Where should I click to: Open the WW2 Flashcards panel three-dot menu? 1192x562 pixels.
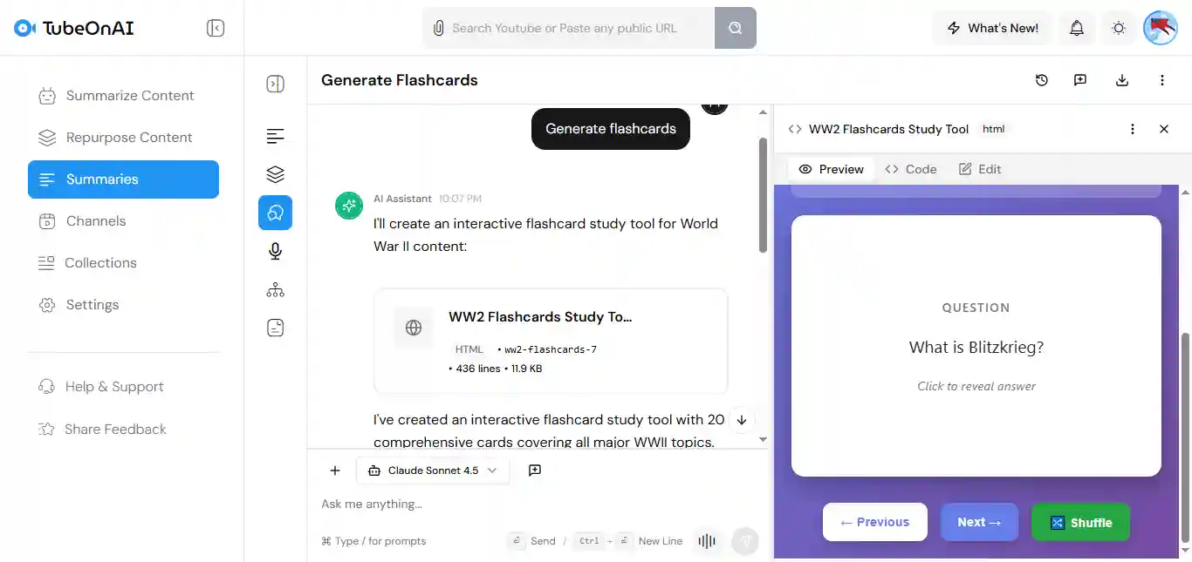(1133, 129)
